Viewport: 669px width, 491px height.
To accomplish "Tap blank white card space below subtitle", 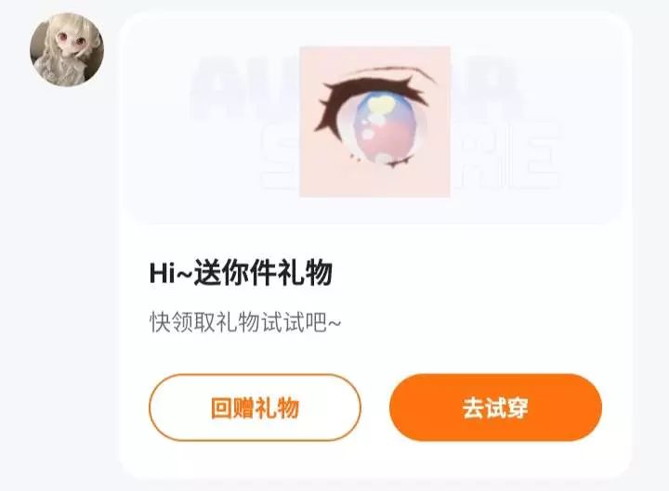I will pyautogui.click(x=375, y=354).
